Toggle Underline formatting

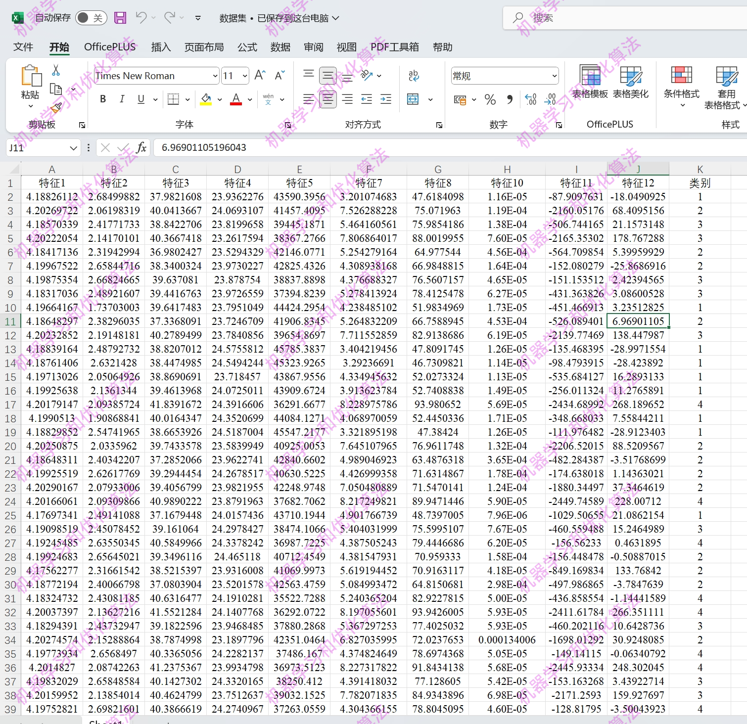click(141, 99)
